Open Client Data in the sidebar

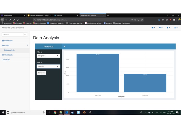7,55
